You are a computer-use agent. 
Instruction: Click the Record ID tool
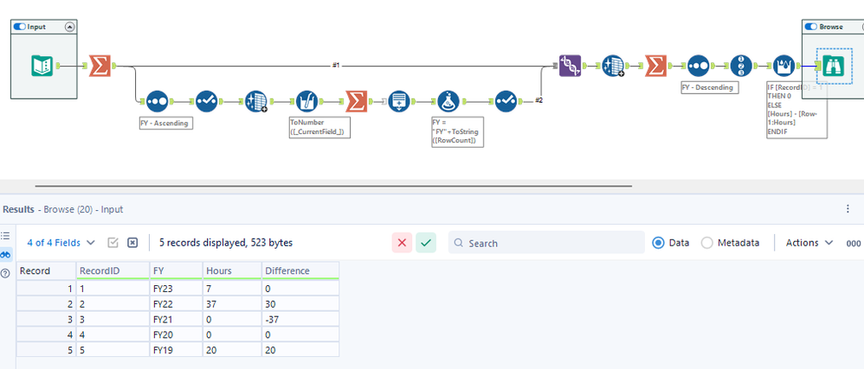[742, 66]
